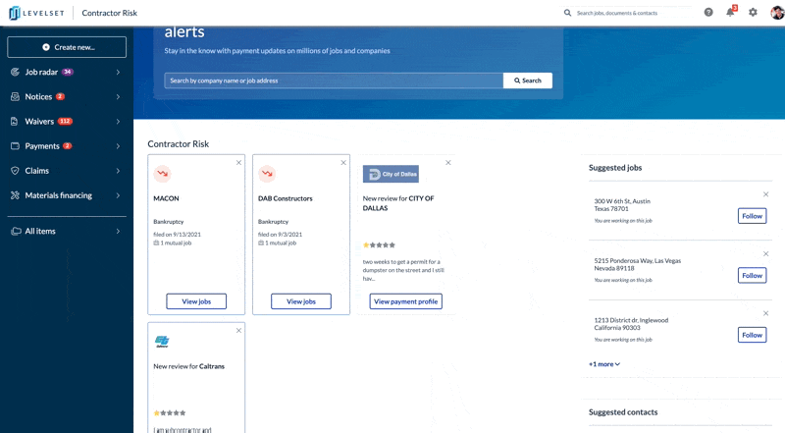
Task: Expand the Waivers sidebar section
Action: pyautogui.click(x=66, y=122)
